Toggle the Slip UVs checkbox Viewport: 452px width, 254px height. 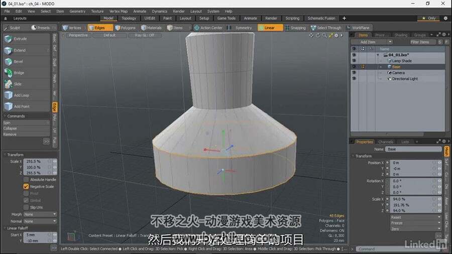[x=26, y=207]
